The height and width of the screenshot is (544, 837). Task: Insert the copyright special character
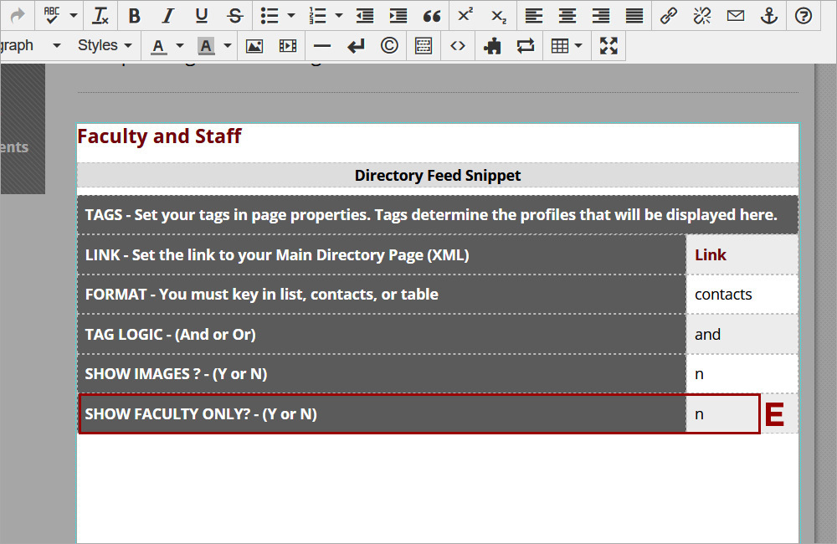(389, 45)
